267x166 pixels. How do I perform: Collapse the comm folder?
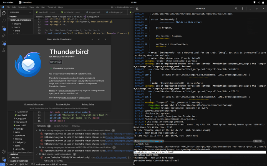(17, 27)
